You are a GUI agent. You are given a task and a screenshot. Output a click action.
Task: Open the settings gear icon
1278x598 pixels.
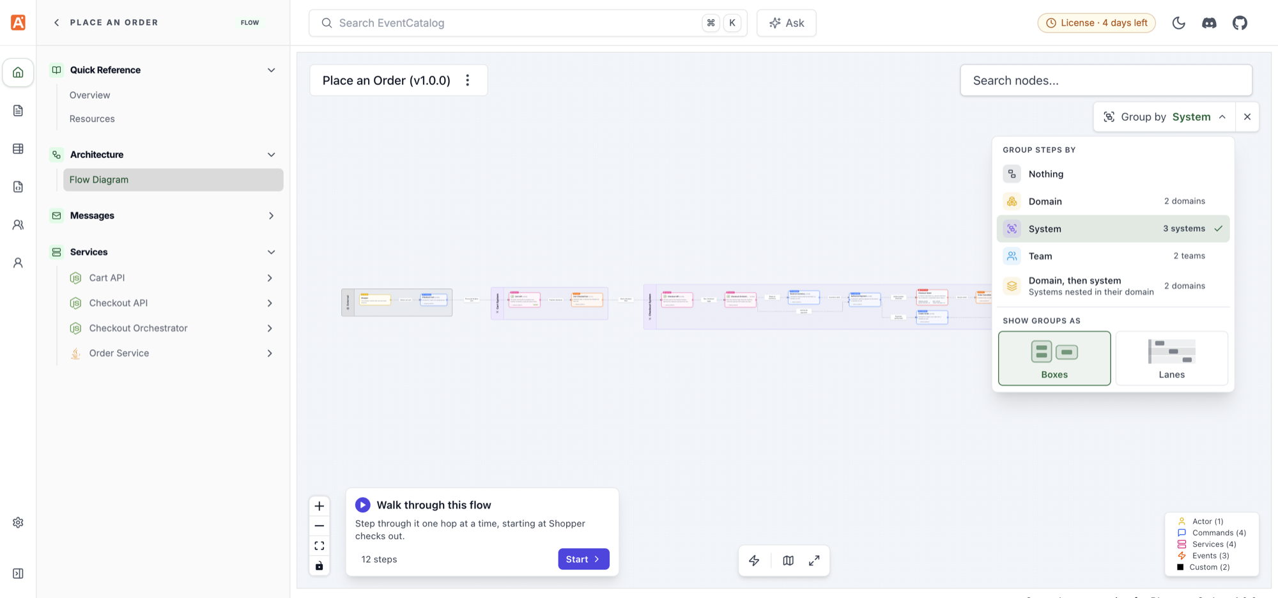18,523
